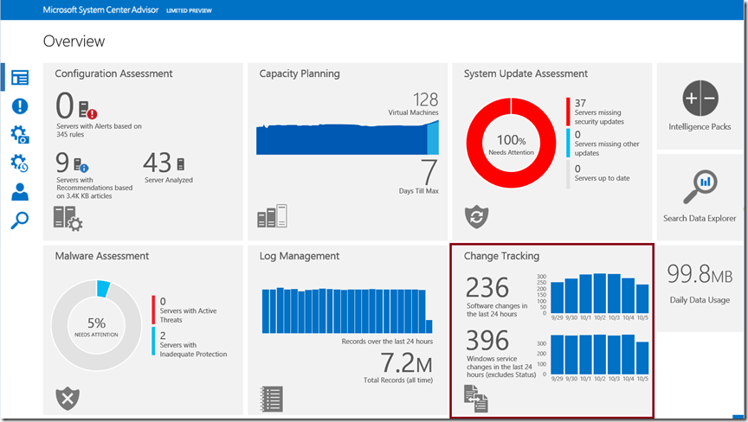Open the gear with clock sidebar icon
This screenshot has height=422, width=748.
click(19, 163)
